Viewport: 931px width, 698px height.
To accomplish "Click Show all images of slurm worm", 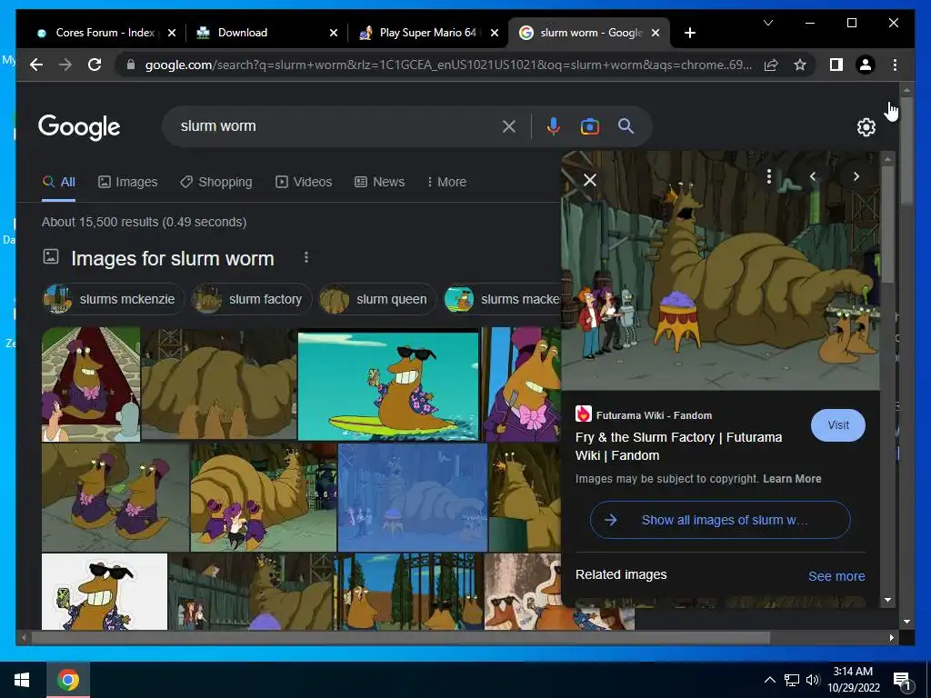I will click(720, 520).
